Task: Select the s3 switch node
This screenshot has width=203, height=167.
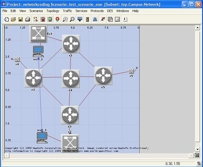Action: [x=38, y=34]
